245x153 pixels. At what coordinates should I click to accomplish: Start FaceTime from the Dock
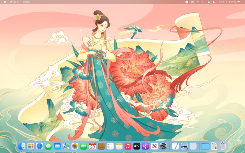(x=84, y=146)
